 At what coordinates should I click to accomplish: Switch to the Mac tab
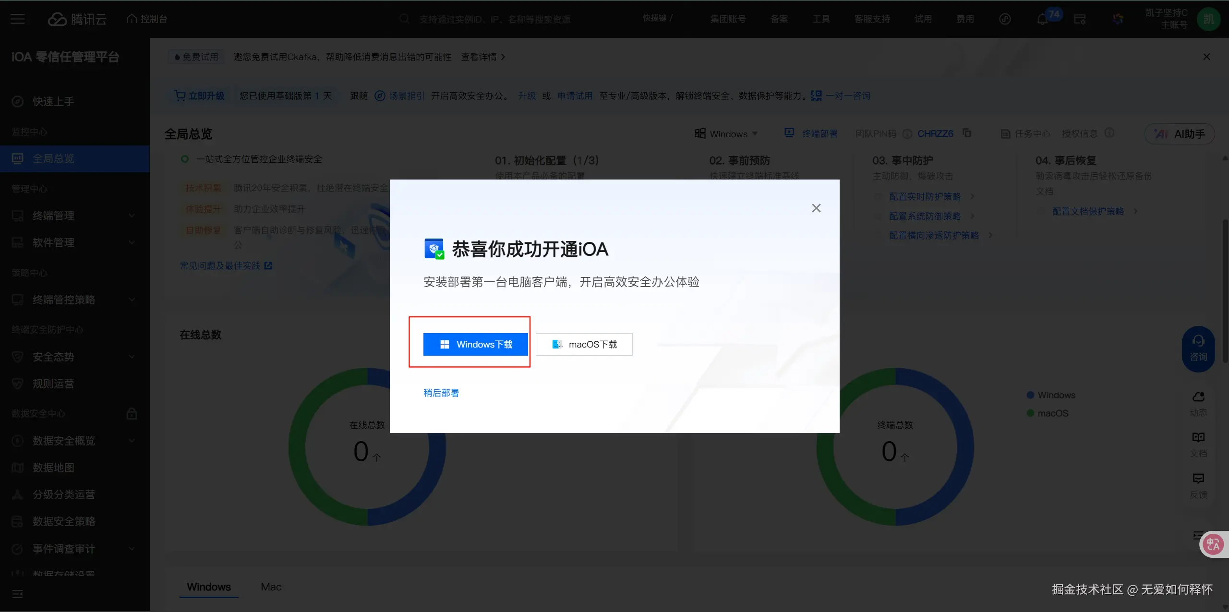coord(271,587)
